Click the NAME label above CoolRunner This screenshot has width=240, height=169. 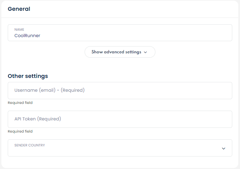(19, 30)
